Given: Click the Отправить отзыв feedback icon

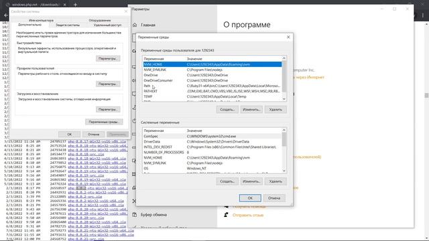Looking at the screenshot, I should [x=226, y=215].
